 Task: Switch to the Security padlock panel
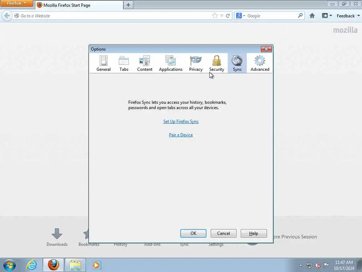(x=217, y=63)
